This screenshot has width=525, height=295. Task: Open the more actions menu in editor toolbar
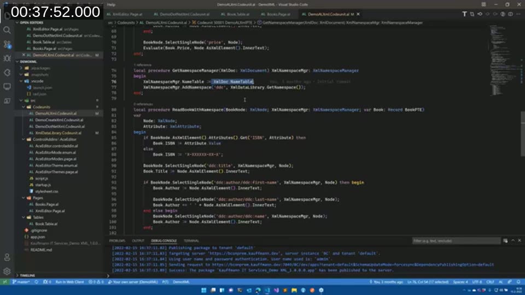click(x=518, y=14)
